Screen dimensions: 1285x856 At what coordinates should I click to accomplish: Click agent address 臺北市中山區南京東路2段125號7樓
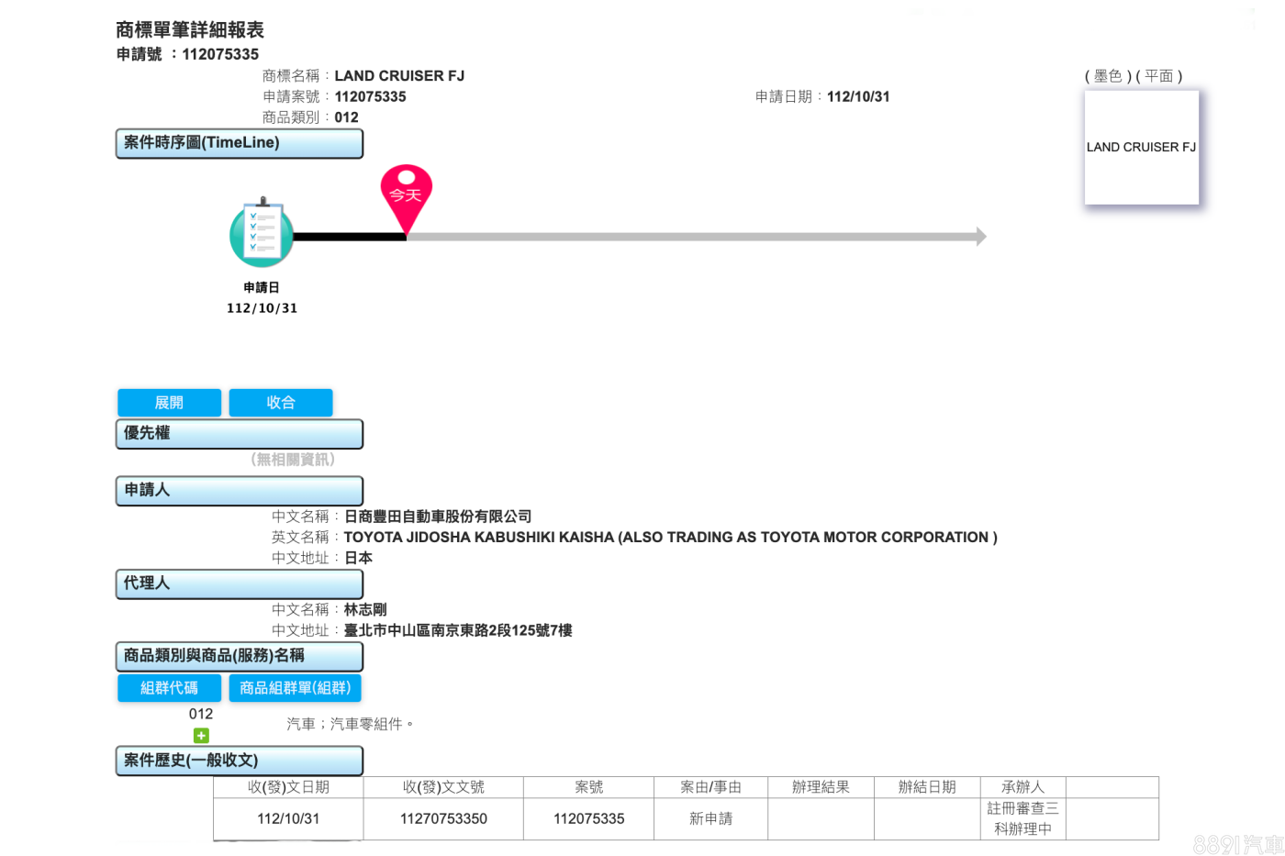click(x=458, y=630)
